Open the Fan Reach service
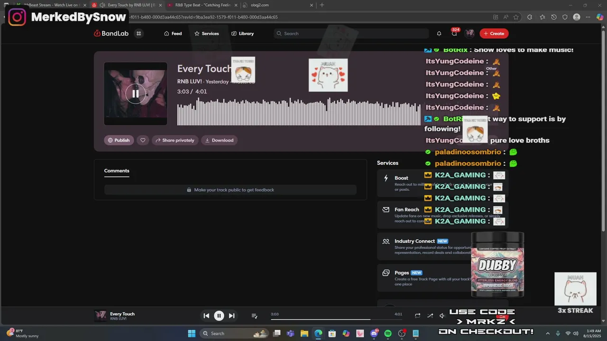The width and height of the screenshot is (607, 341). 443,215
